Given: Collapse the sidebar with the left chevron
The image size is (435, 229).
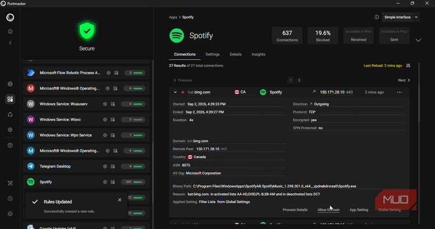Looking at the screenshot, I should click(x=10, y=43).
